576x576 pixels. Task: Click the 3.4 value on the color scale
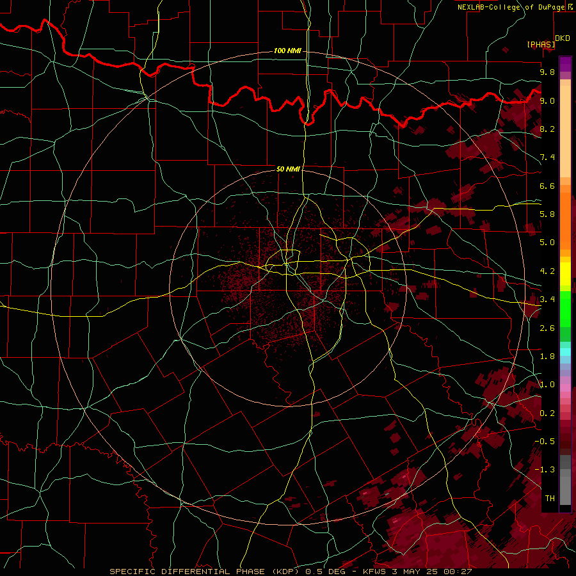point(547,300)
